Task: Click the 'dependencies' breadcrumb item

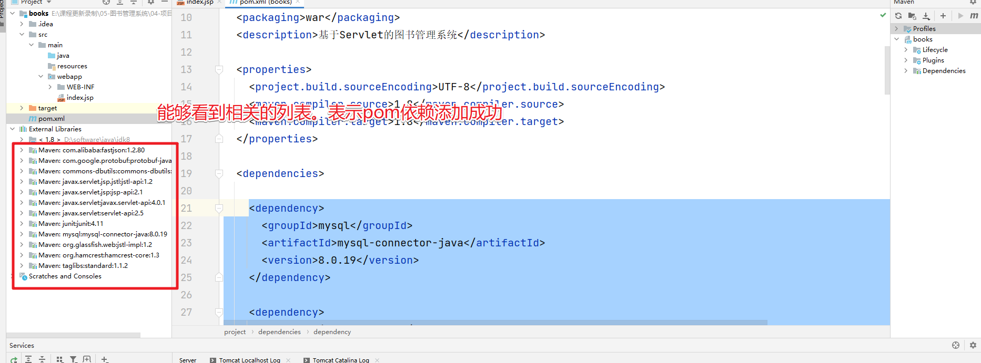Action: click(279, 331)
